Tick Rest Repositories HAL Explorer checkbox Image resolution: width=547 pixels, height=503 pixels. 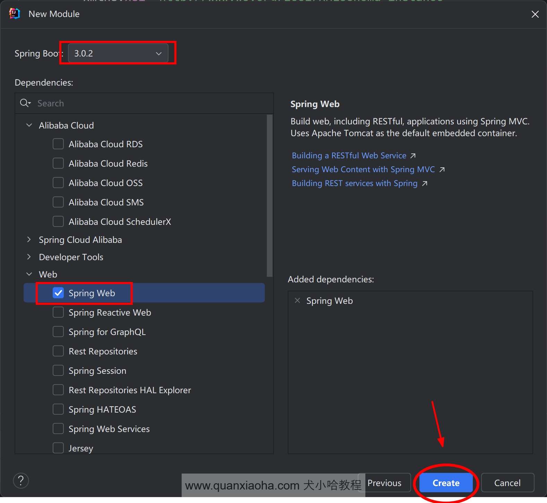(58, 390)
